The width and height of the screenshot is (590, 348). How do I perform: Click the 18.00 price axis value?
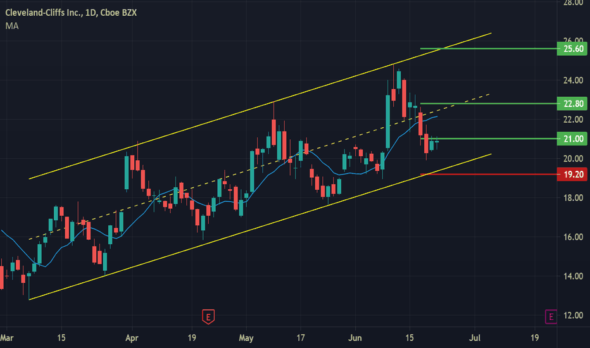(573, 197)
